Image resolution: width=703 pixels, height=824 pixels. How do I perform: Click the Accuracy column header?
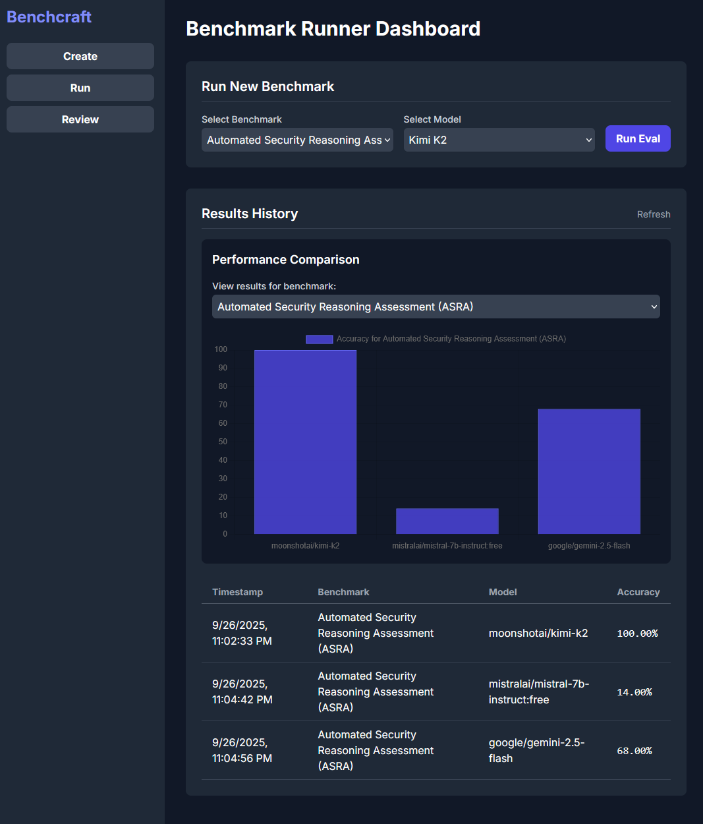[x=638, y=592]
